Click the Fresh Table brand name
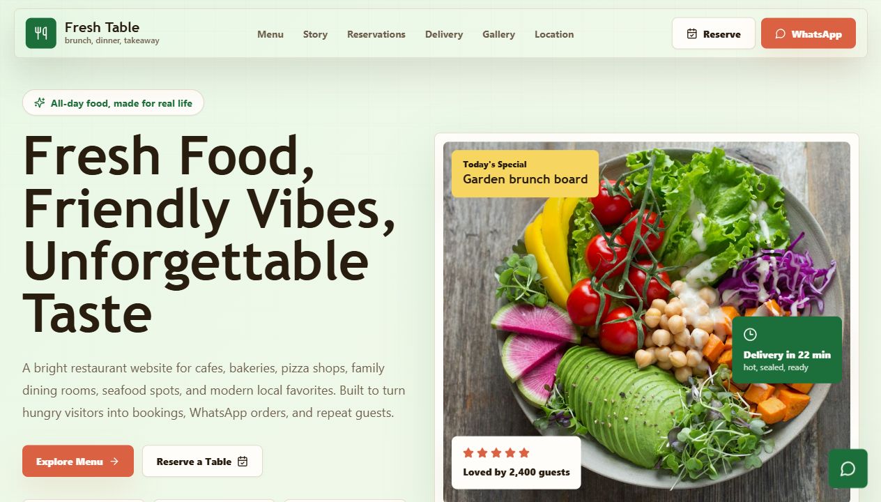Screen dimensions: 881x502 pyautogui.click(x=102, y=27)
